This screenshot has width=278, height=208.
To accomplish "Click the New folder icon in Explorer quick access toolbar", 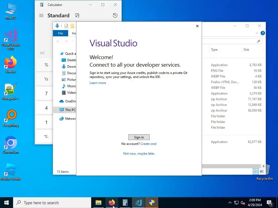I will (72, 26).
